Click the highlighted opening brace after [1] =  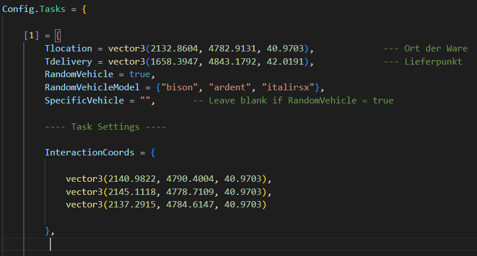58,35
